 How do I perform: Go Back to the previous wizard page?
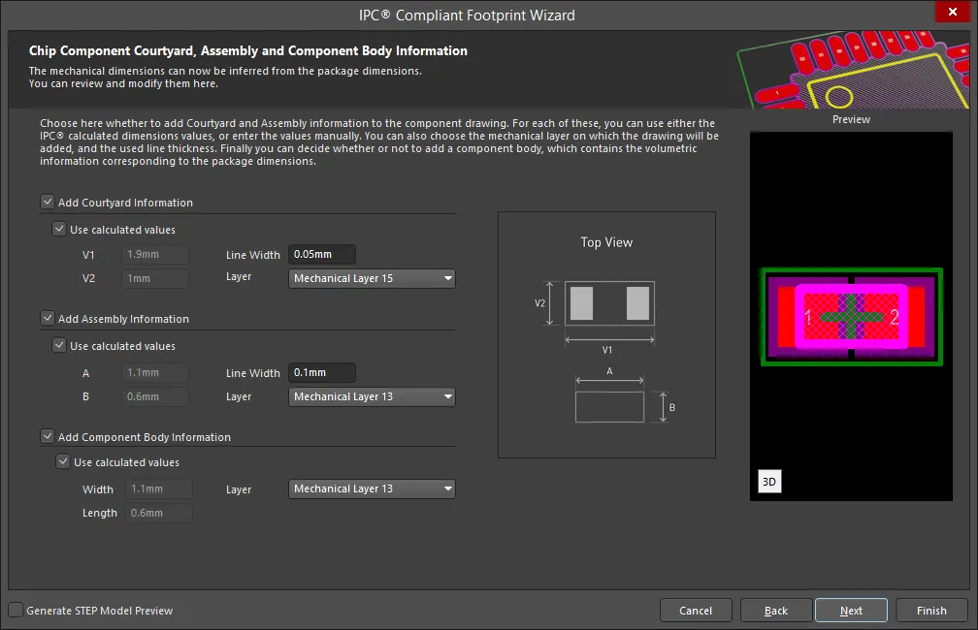click(776, 611)
